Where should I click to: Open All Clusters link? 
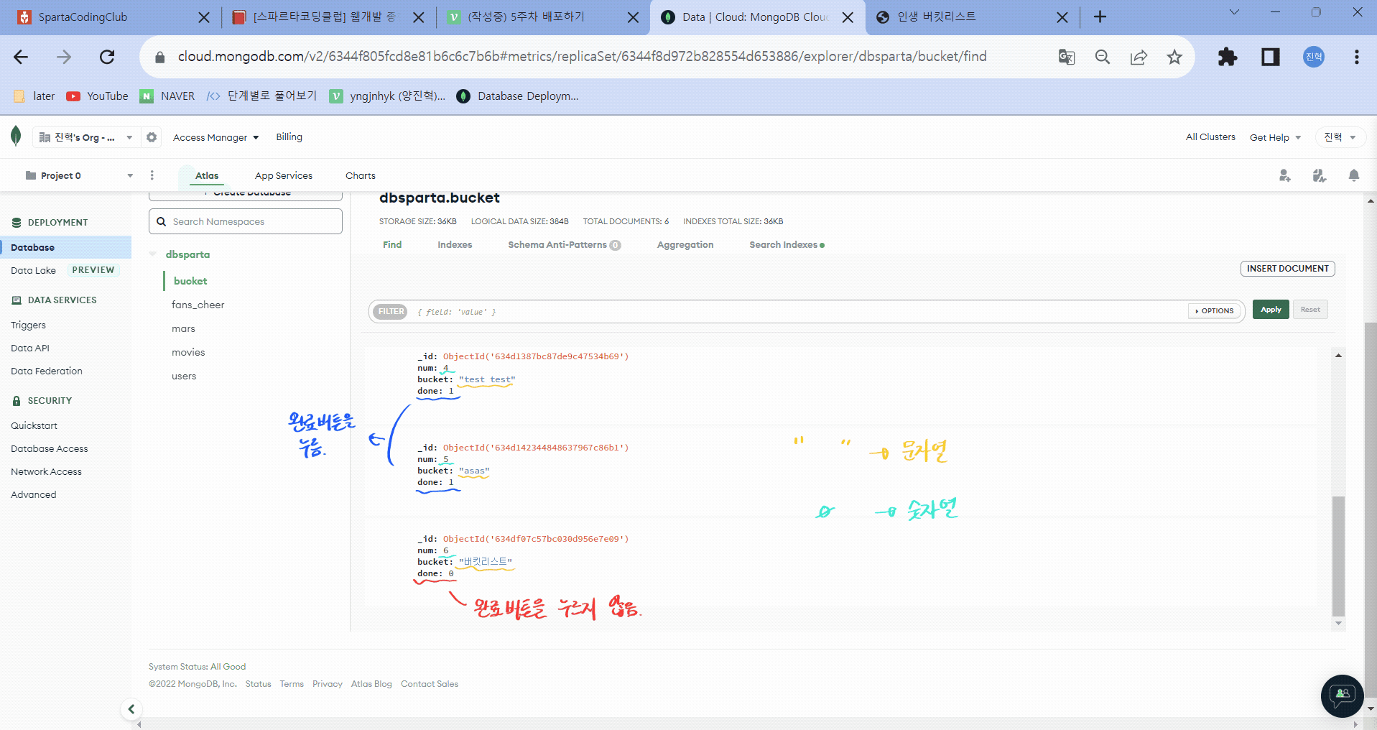coord(1210,137)
